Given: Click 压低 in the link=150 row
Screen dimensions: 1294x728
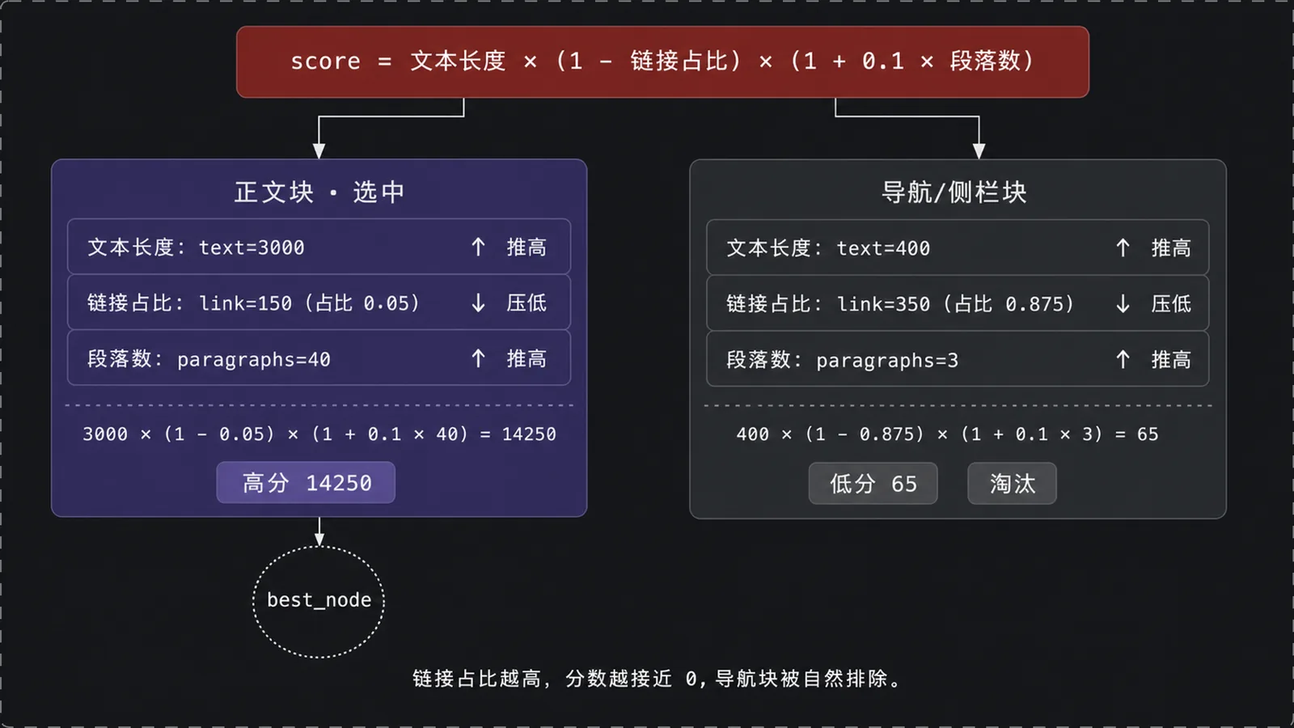Looking at the screenshot, I should [526, 303].
